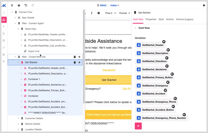Open the brush theme sidebar icon
The height and width of the screenshot is (133, 208).
pos(4,47)
